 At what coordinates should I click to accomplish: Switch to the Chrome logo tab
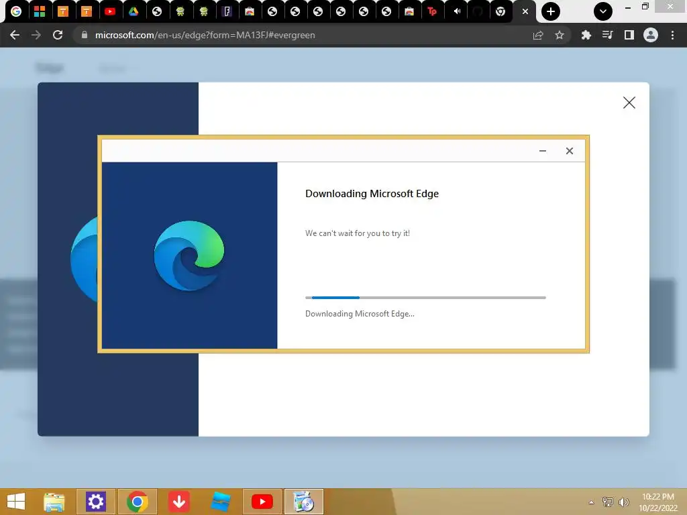pyautogui.click(x=500, y=11)
